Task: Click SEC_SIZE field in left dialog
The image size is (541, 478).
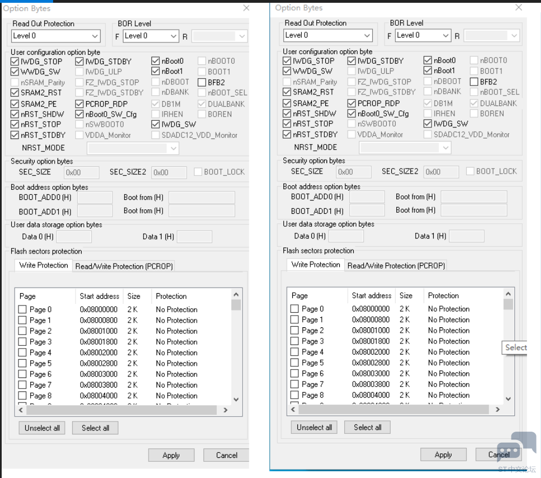Action: 82,173
